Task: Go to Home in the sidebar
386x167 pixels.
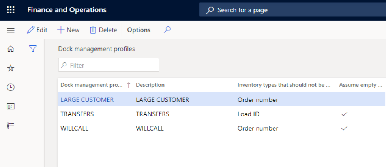Action: (11, 49)
